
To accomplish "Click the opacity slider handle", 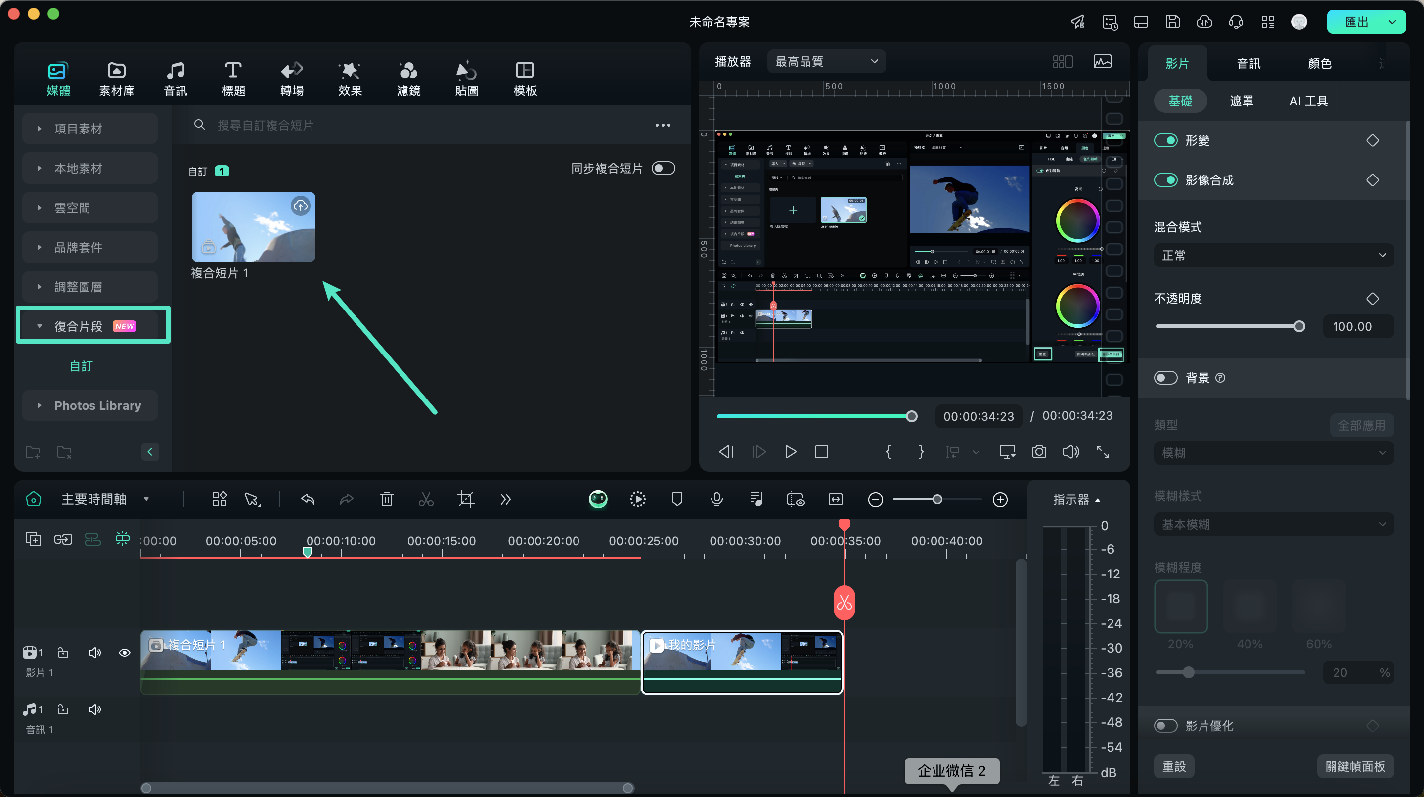I will click(1299, 326).
